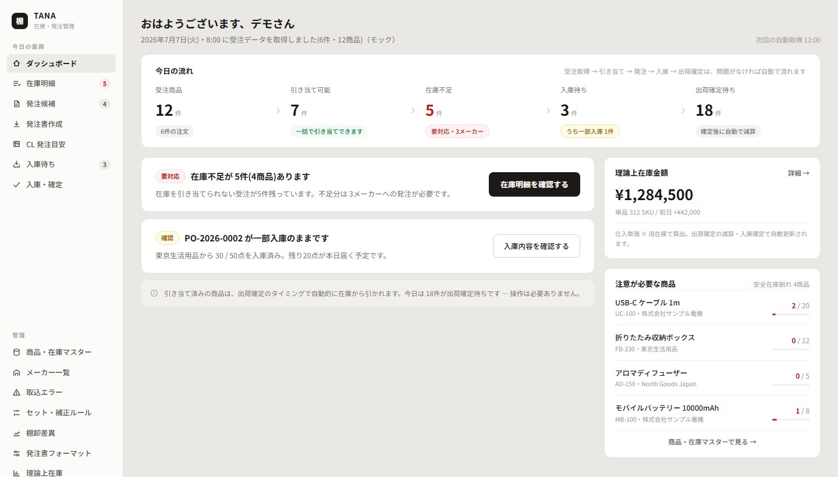This screenshot has width=838, height=477.
Task: Click 安全在庫割れ 4商品 label
Action: point(781,285)
